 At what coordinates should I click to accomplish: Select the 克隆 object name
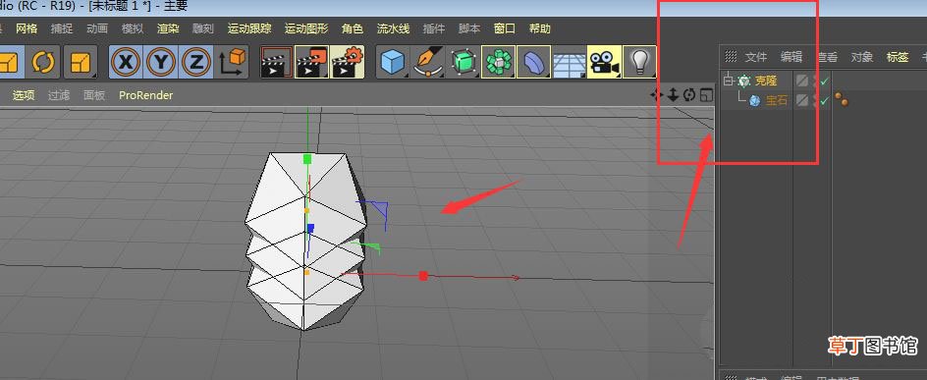[766, 81]
